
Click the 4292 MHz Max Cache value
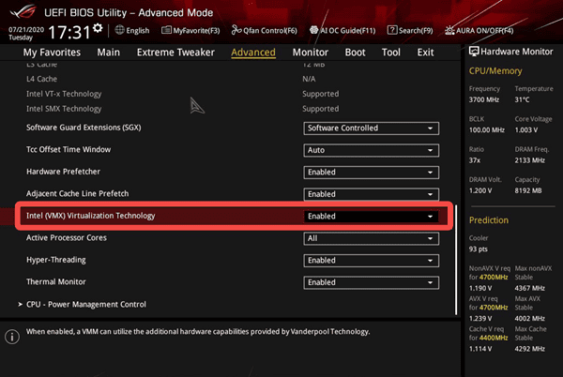[x=529, y=349]
